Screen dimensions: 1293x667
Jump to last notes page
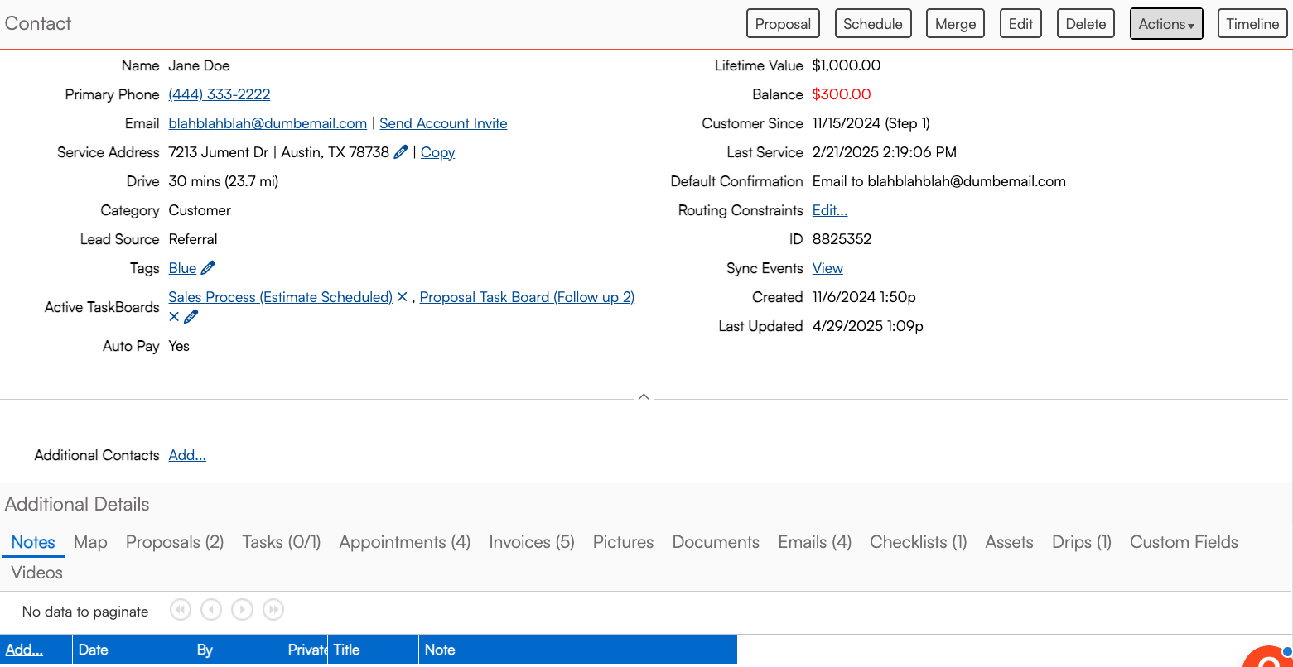(273, 610)
